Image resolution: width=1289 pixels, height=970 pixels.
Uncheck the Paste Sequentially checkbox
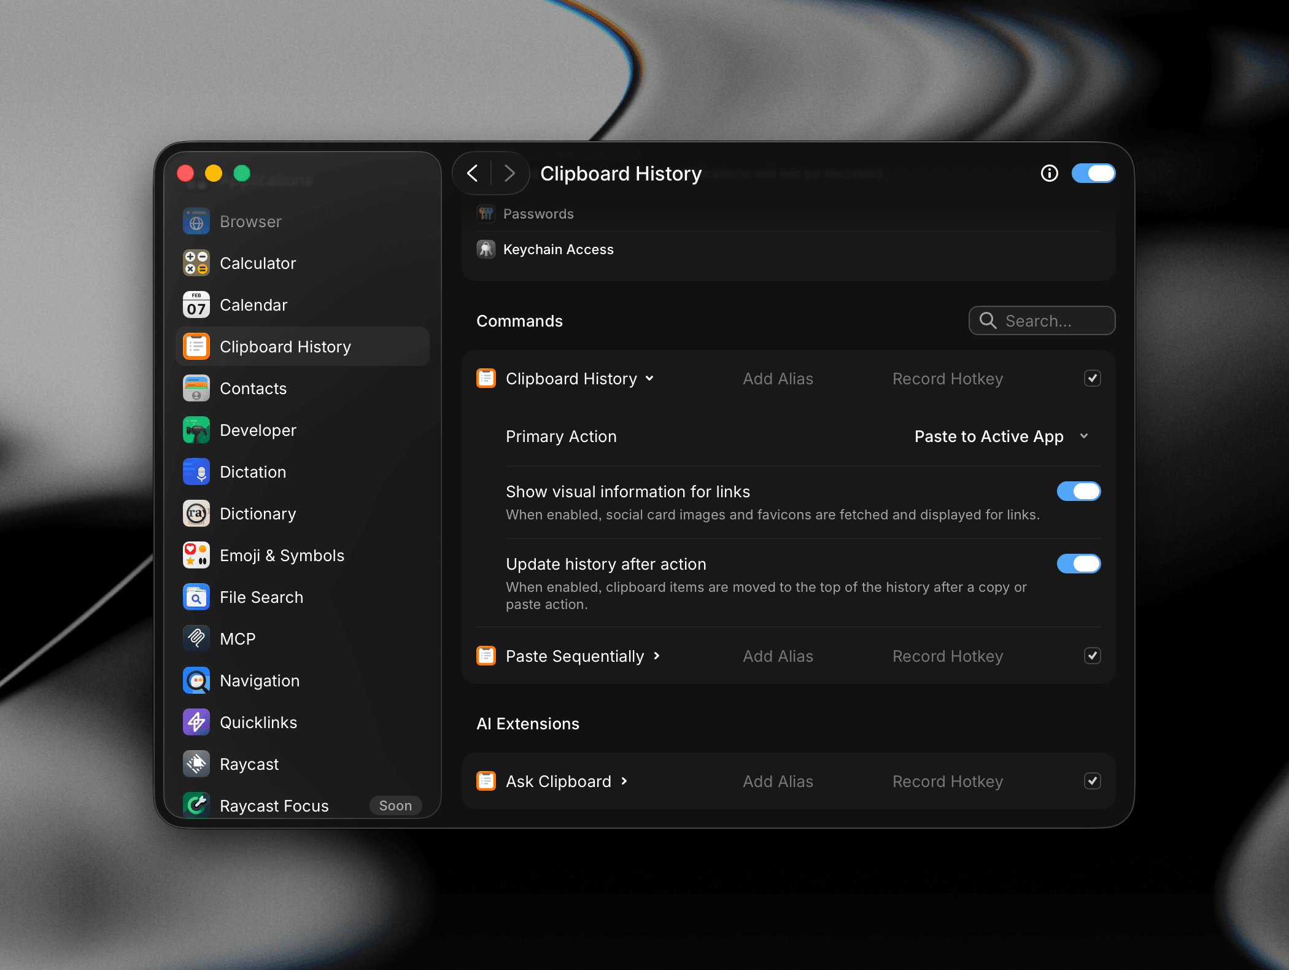(1093, 656)
